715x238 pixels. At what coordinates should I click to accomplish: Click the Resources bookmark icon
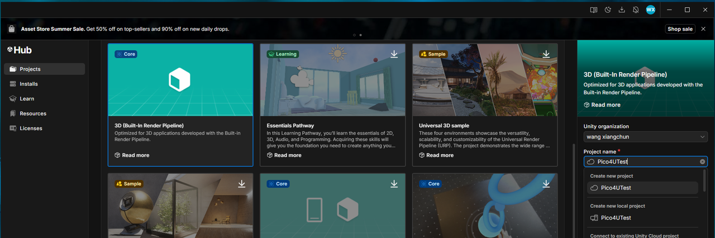click(x=13, y=113)
